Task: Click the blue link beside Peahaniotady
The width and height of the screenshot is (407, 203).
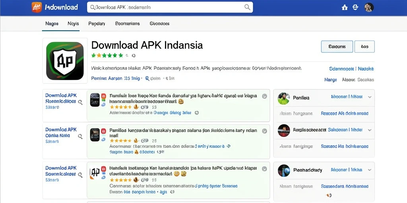Action: click(x=347, y=170)
